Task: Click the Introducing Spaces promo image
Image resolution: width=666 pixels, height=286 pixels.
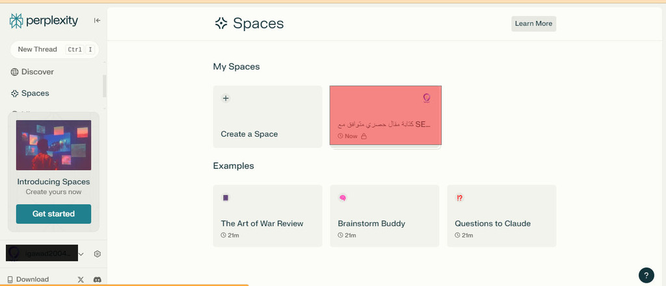Action: click(53, 145)
